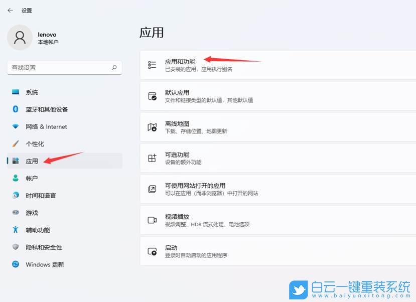Image resolution: width=416 pixels, height=302 pixels.
Task: Click the video playback icon beside 视频播放
Action: [x=152, y=220]
